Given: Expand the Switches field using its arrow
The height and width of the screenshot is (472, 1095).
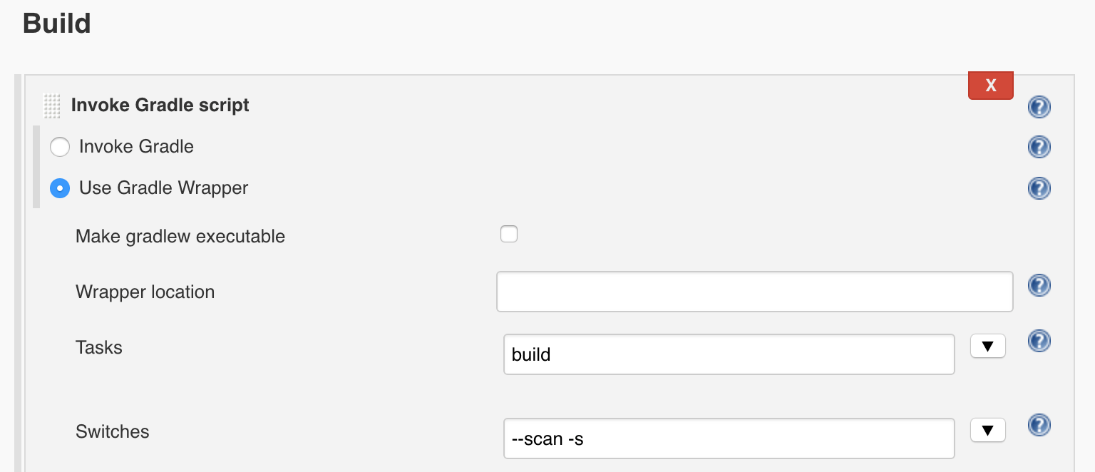Looking at the screenshot, I should (x=988, y=429).
